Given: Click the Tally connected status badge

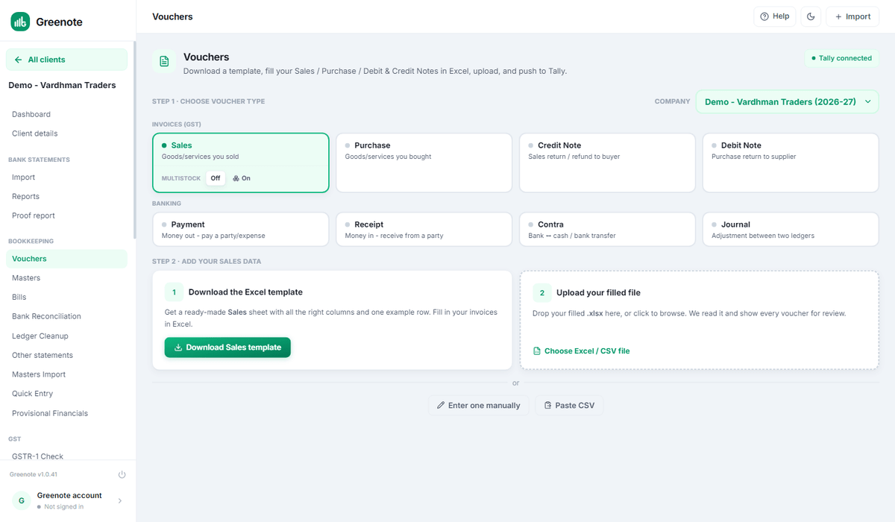Looking at the screenshot, I should 841,58.
